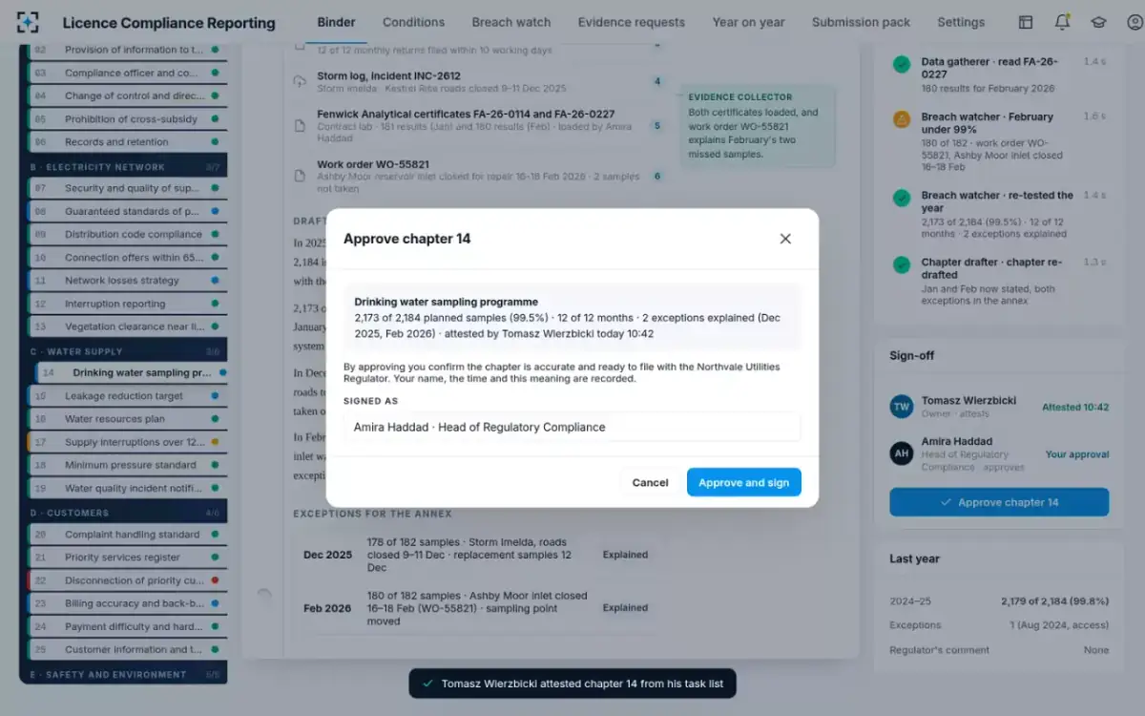Select chapter 19 Water quality incident
1145x716 pixels.
(128, 488)
